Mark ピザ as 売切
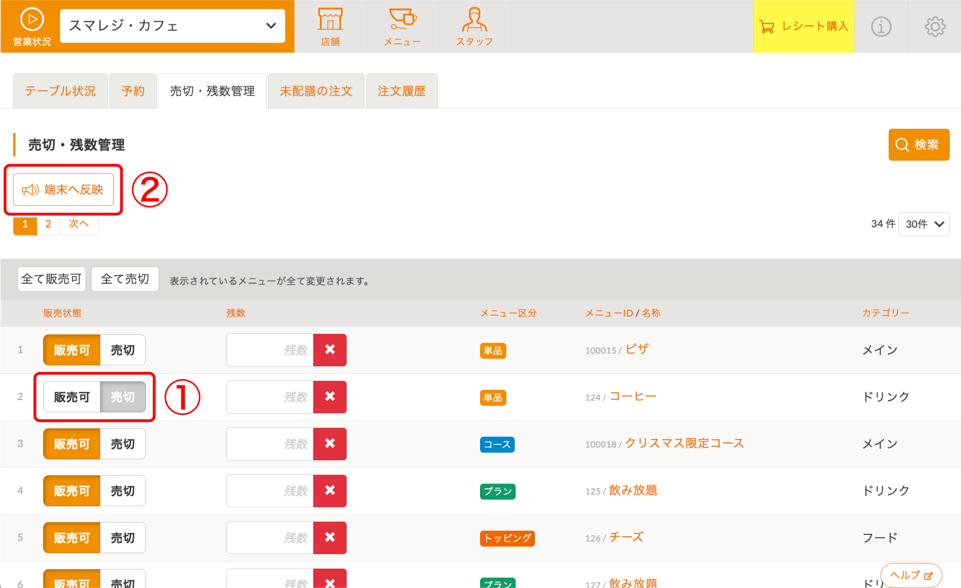Screen dimensions: 961x588 123,350
